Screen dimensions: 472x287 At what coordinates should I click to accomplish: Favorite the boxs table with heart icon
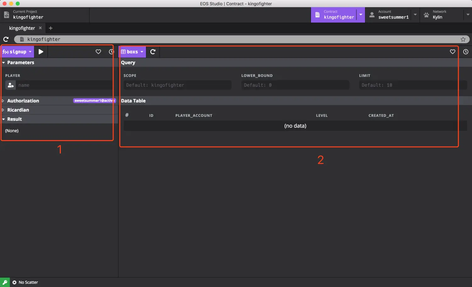452,52
